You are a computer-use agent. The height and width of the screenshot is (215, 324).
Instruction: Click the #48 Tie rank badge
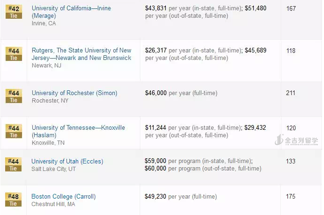[14, 200]
